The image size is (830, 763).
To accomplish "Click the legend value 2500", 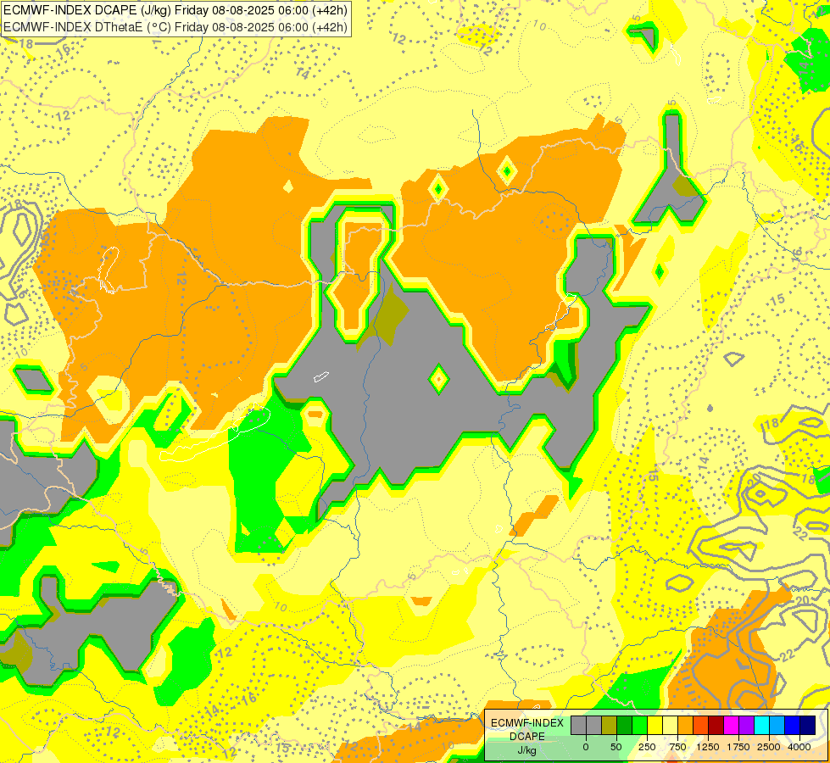I will tap(769, 747).
